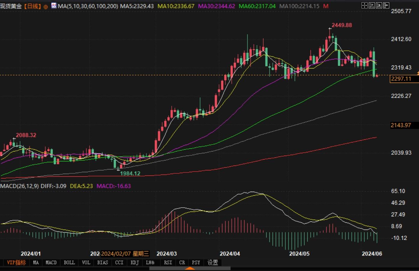Screen dimensions: 419x271
Task: Click the orange circle icon beside 日线
Action: 46,7
